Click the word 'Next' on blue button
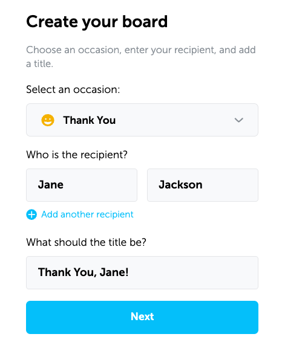Viewport: 282px width, 360px height. pyautogui.click(x=142, y=317)
